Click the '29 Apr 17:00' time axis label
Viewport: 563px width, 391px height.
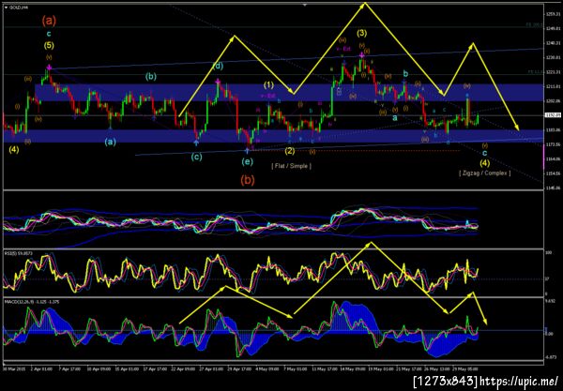(x=241, y=368)
